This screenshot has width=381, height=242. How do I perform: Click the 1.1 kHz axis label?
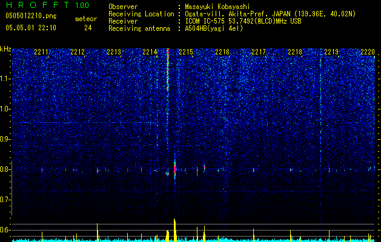[x=5, y=79]
